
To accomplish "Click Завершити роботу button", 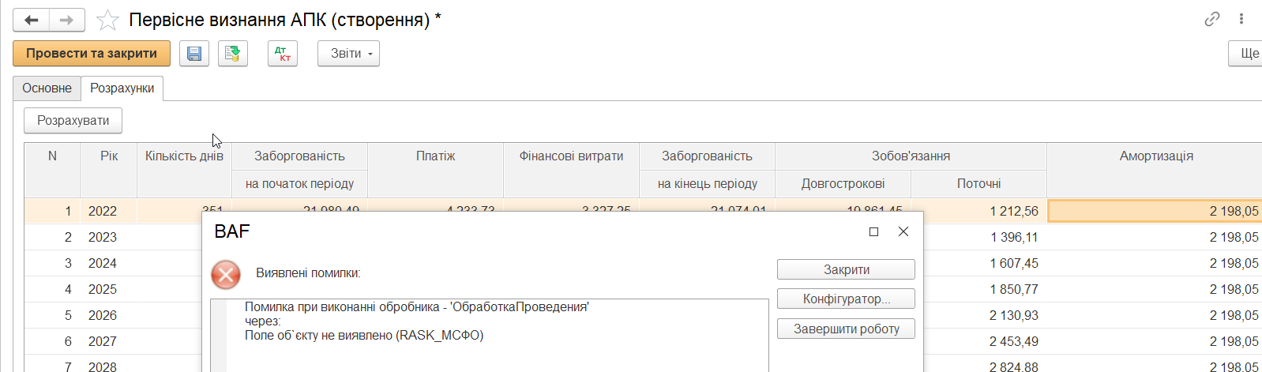I will click(846, 329).
